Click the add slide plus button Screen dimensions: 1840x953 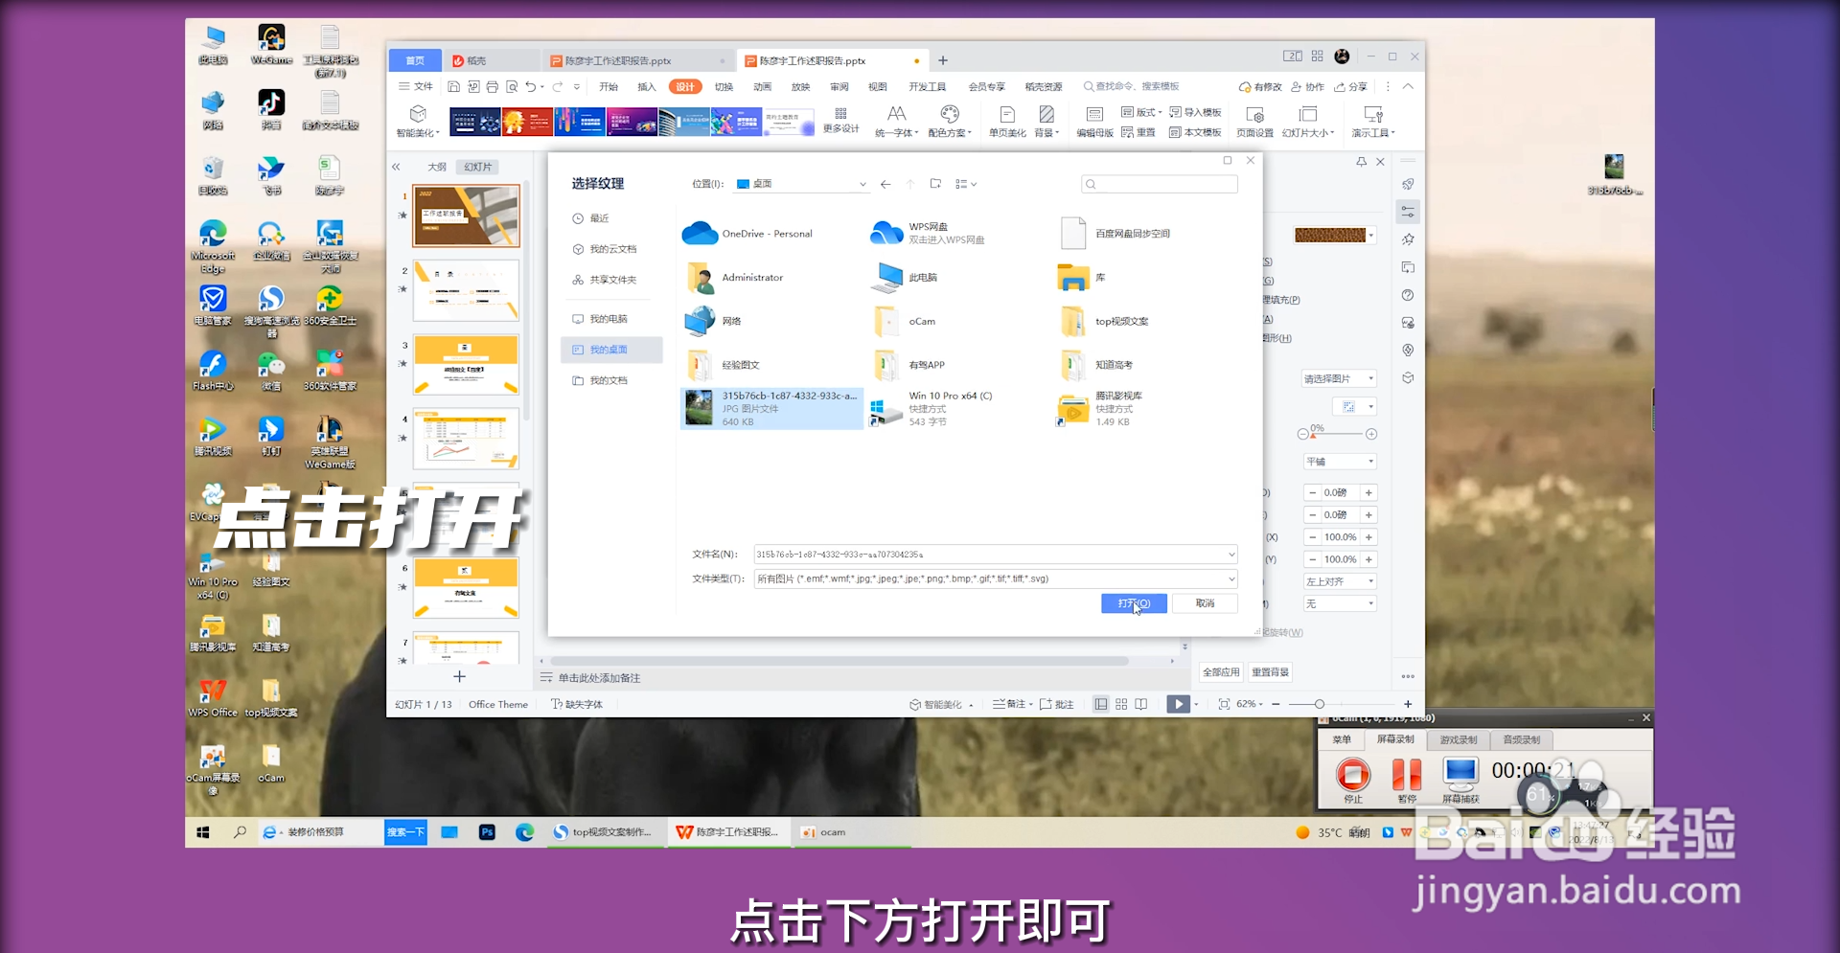tap(459, 677)
